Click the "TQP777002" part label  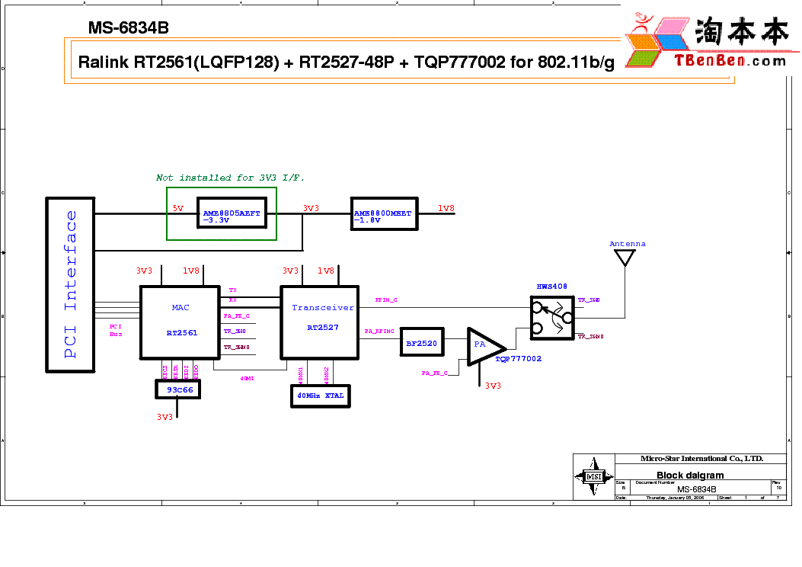(x=518, y=359)
